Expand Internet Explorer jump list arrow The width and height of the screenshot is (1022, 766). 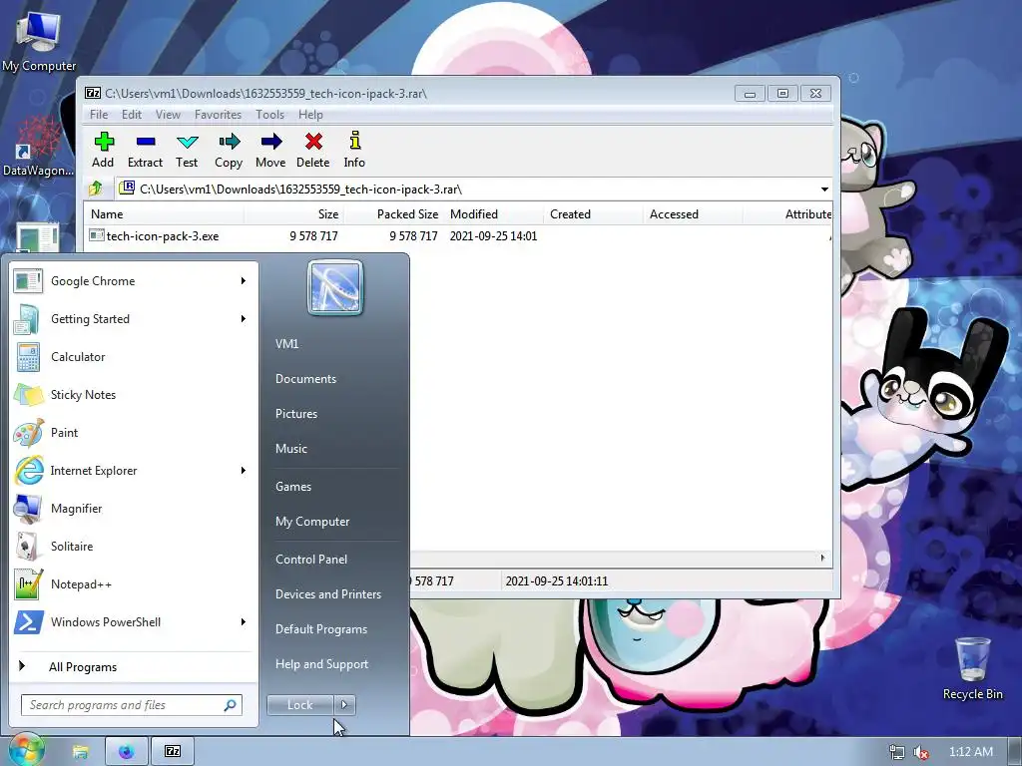[244, 471]
